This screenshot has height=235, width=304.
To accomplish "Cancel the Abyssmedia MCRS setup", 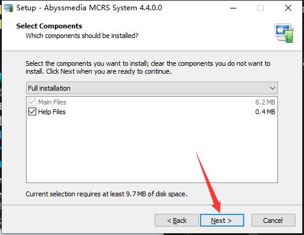I will 273,221.
